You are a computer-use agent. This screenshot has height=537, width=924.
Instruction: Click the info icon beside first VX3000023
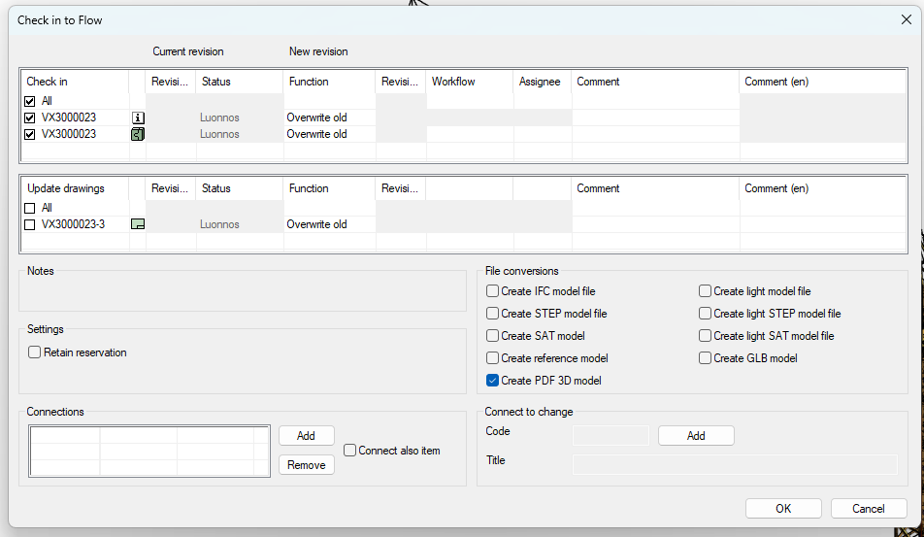pyautogui.click(x=138, y=117)
